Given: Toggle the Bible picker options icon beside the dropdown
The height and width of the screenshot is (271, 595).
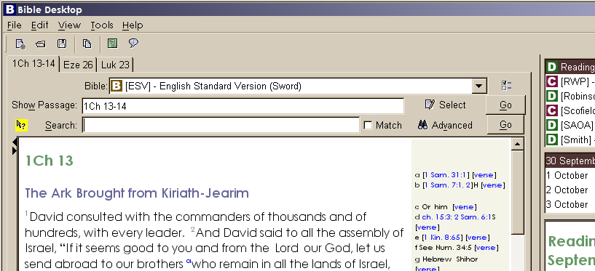Looking at the screenshot, I should (x=506, y=86).
